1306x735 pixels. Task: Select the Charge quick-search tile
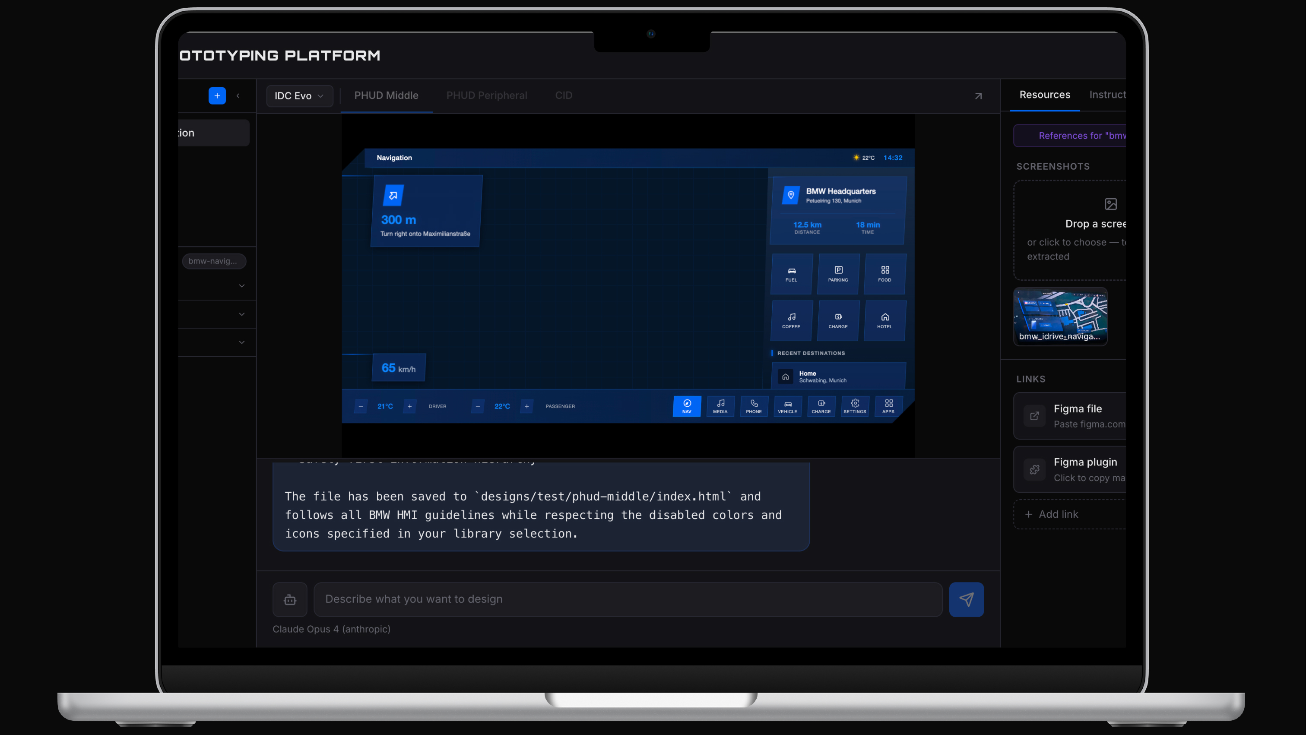(838, 320)
